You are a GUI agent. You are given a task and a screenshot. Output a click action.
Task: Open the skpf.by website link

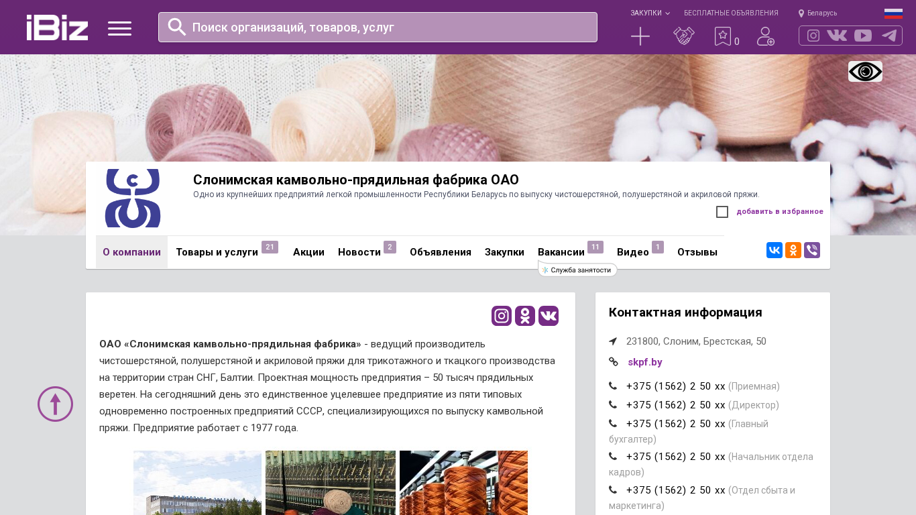pos(645,362)
